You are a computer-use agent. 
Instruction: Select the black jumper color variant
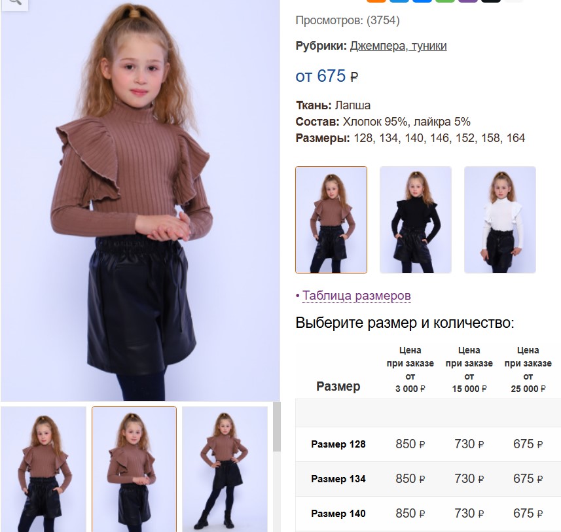[x=416, y=220]
